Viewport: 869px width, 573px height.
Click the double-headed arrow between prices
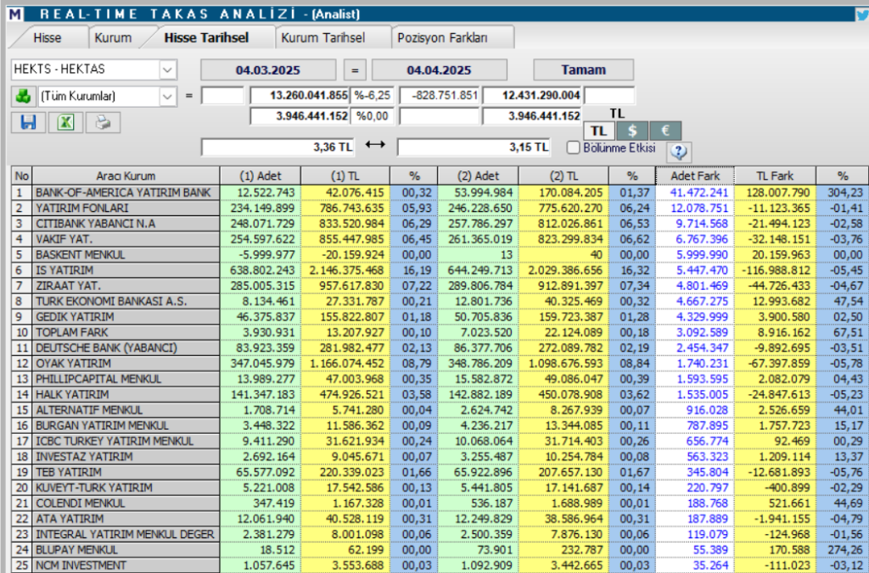(375, 144)
